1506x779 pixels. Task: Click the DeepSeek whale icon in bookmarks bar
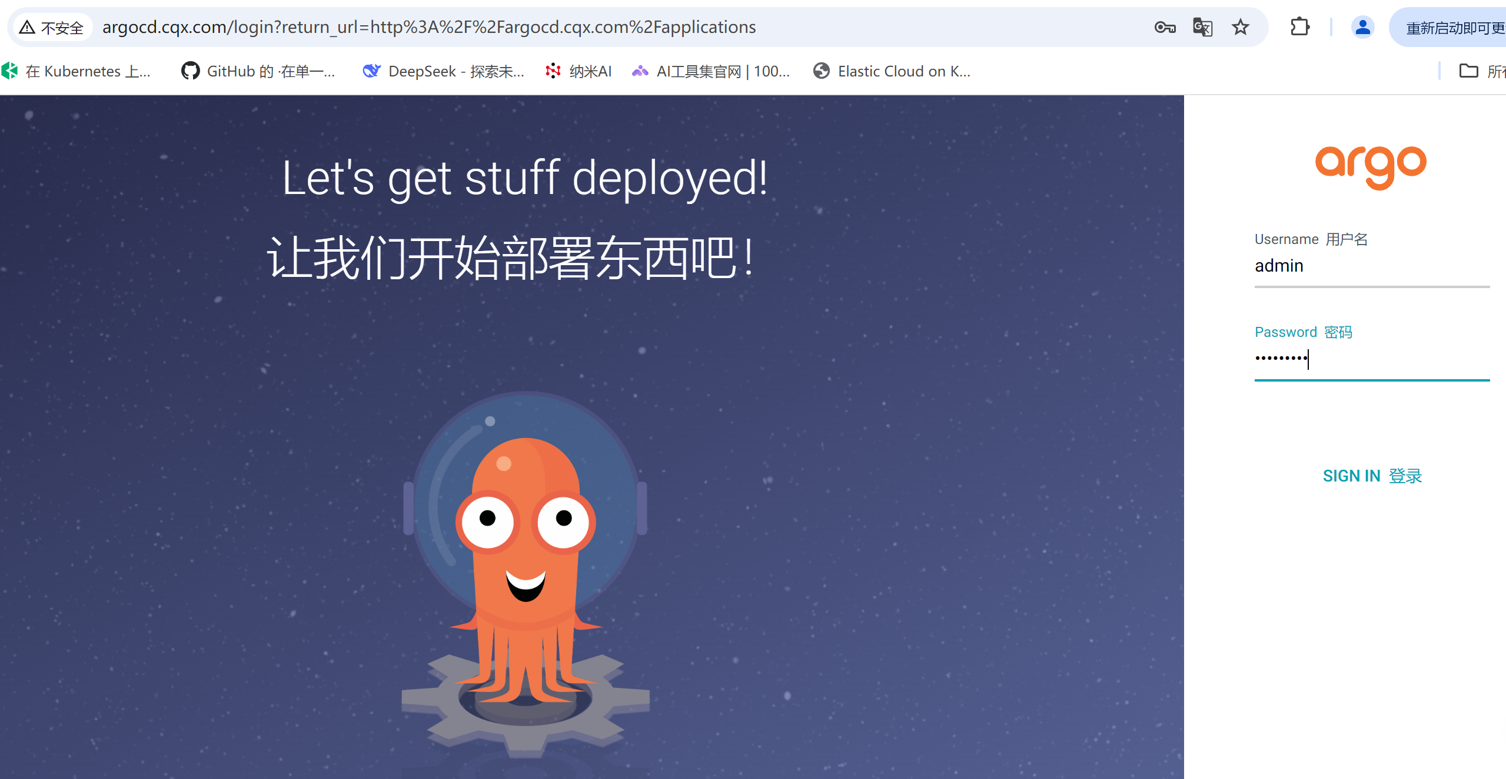click(371, 71)
